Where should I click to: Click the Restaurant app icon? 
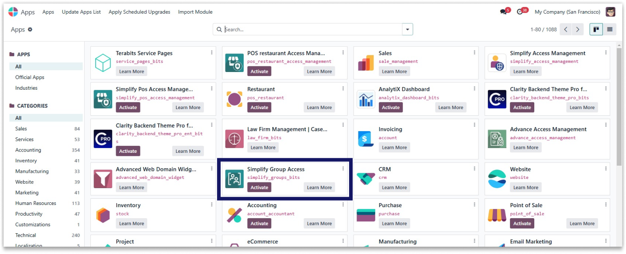pyautogui.click(x=234, y=99)
